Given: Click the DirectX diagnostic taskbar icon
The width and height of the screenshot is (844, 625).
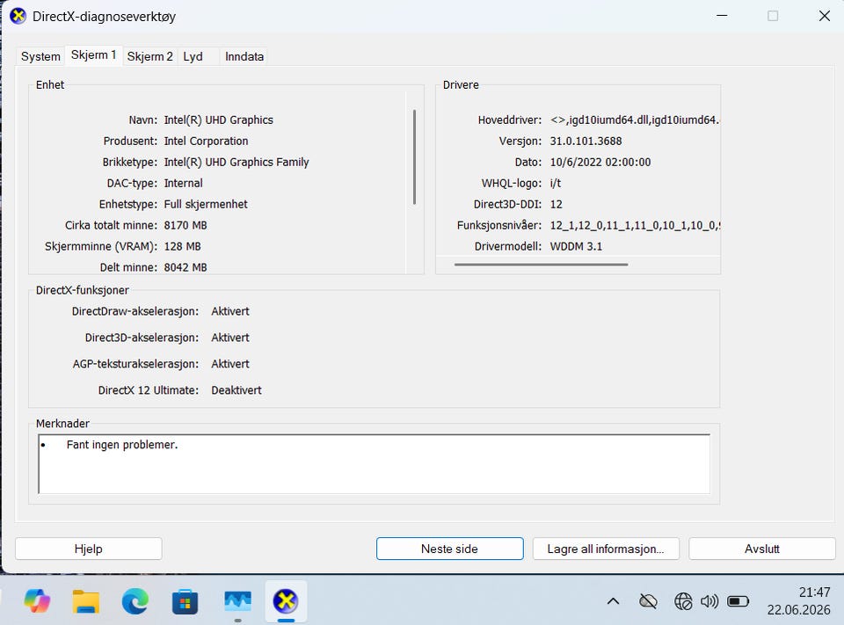Looking at the screenshot, I should [286, 600].
